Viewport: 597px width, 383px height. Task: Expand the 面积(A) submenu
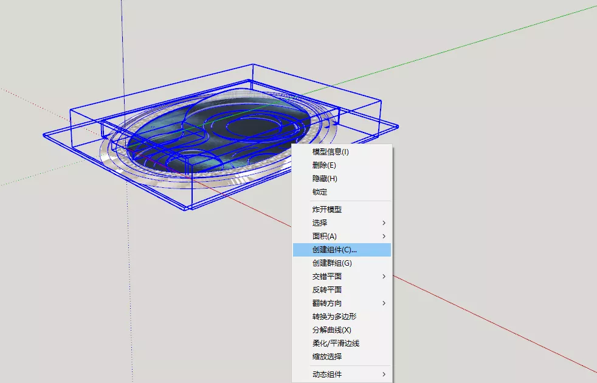coord(325,236)
